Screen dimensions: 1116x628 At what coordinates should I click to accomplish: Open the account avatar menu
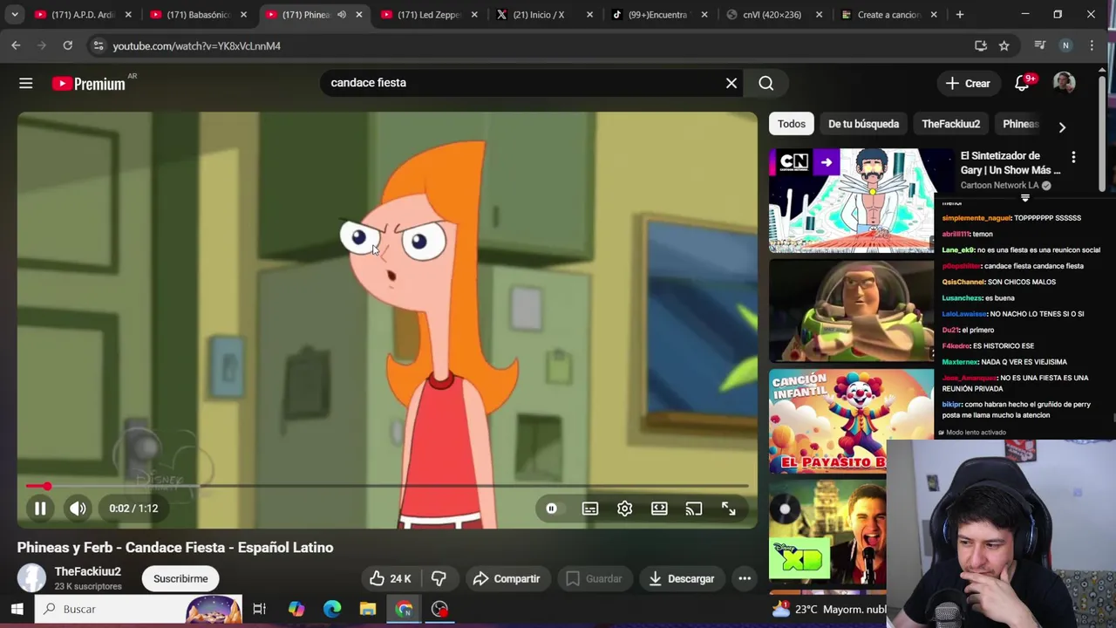click(1064, 83)
